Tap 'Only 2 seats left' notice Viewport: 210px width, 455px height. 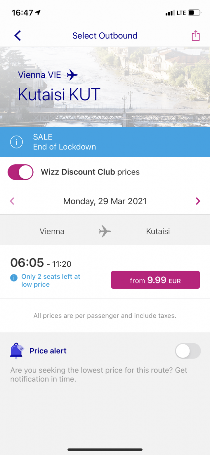pos(51,280)
